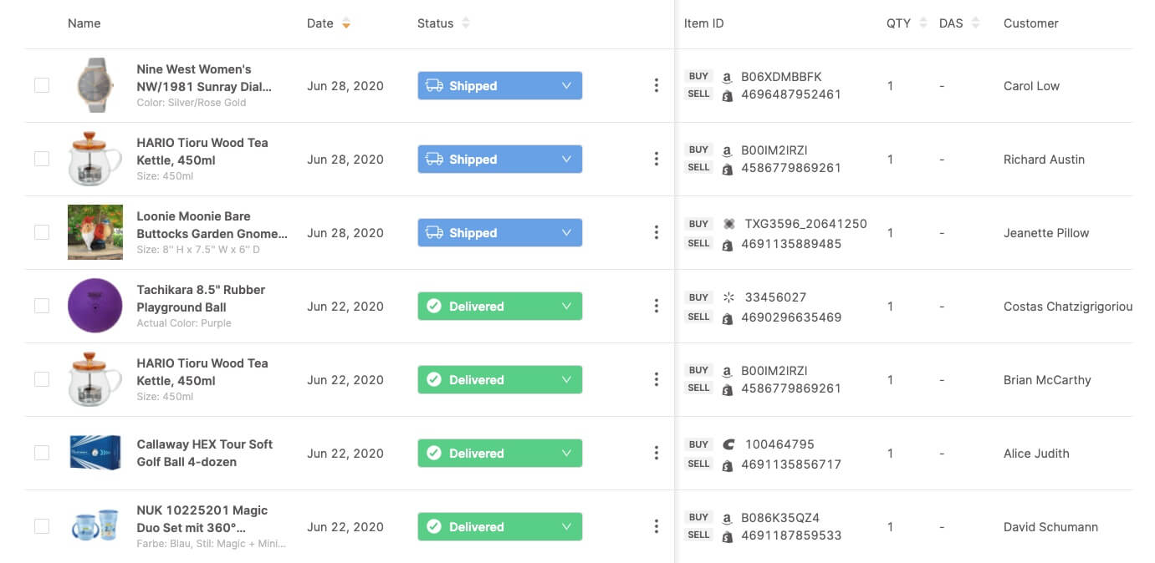Screen dimensions: 1155x563
Task: Open the three-dot menu for Garden Gnome row
Action: coord(657,232)
